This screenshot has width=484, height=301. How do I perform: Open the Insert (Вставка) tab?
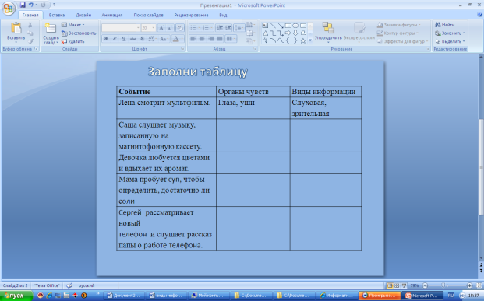click(x=57, y=15)
